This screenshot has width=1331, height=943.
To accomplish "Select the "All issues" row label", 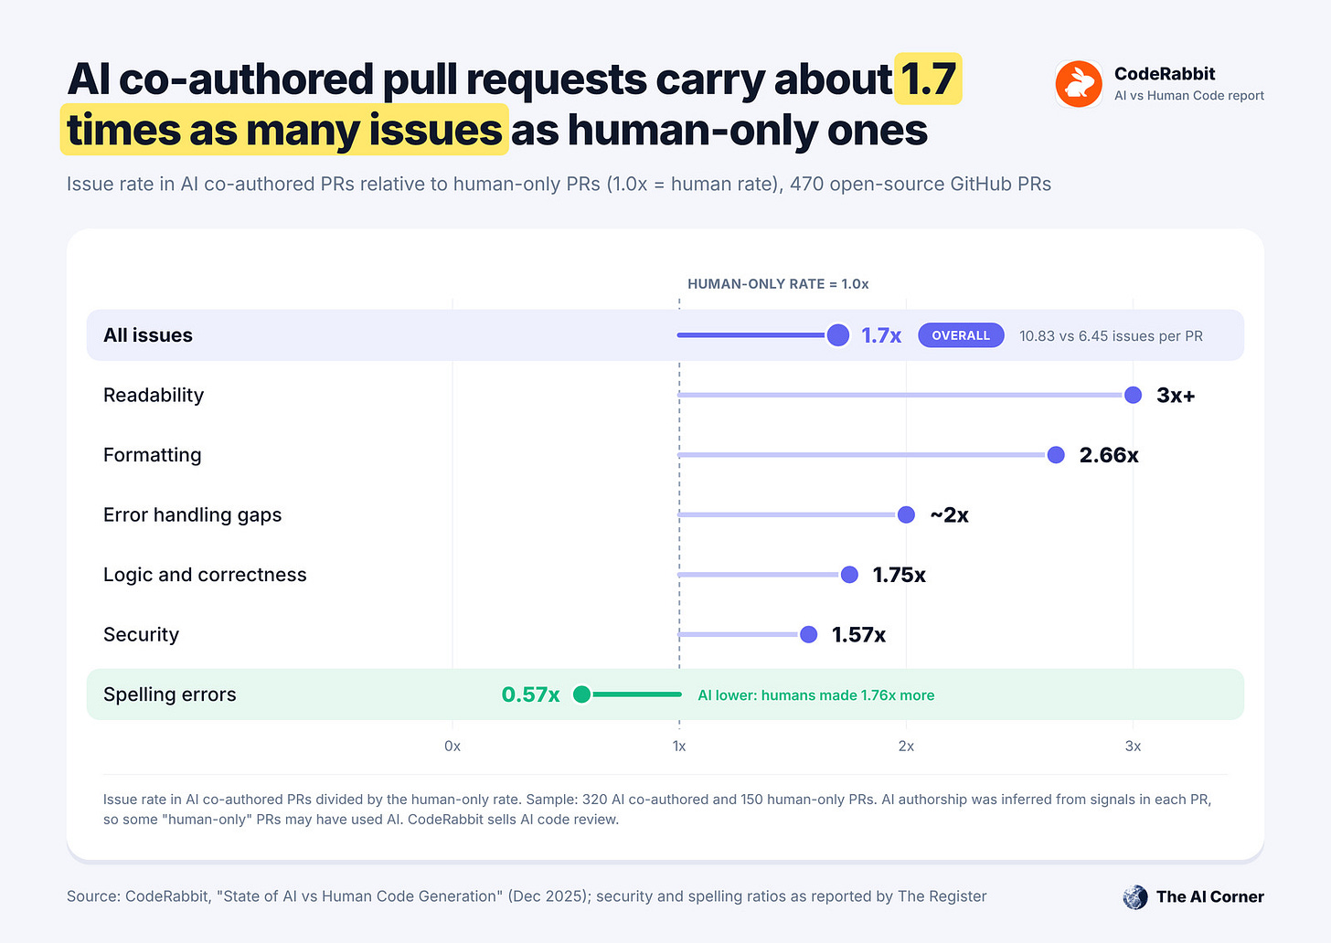I will [x=148, y=335].
